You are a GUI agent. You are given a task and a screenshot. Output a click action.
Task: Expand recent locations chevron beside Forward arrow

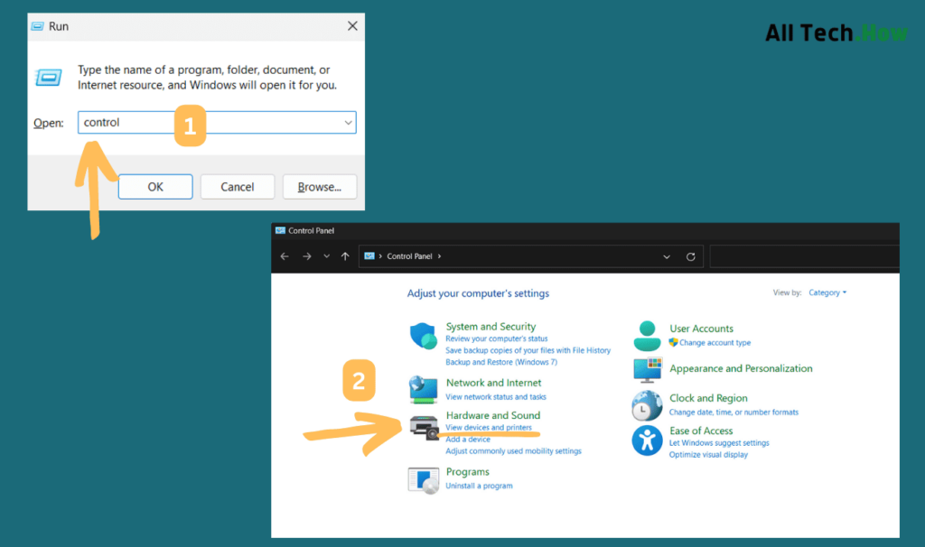(326, 256)
